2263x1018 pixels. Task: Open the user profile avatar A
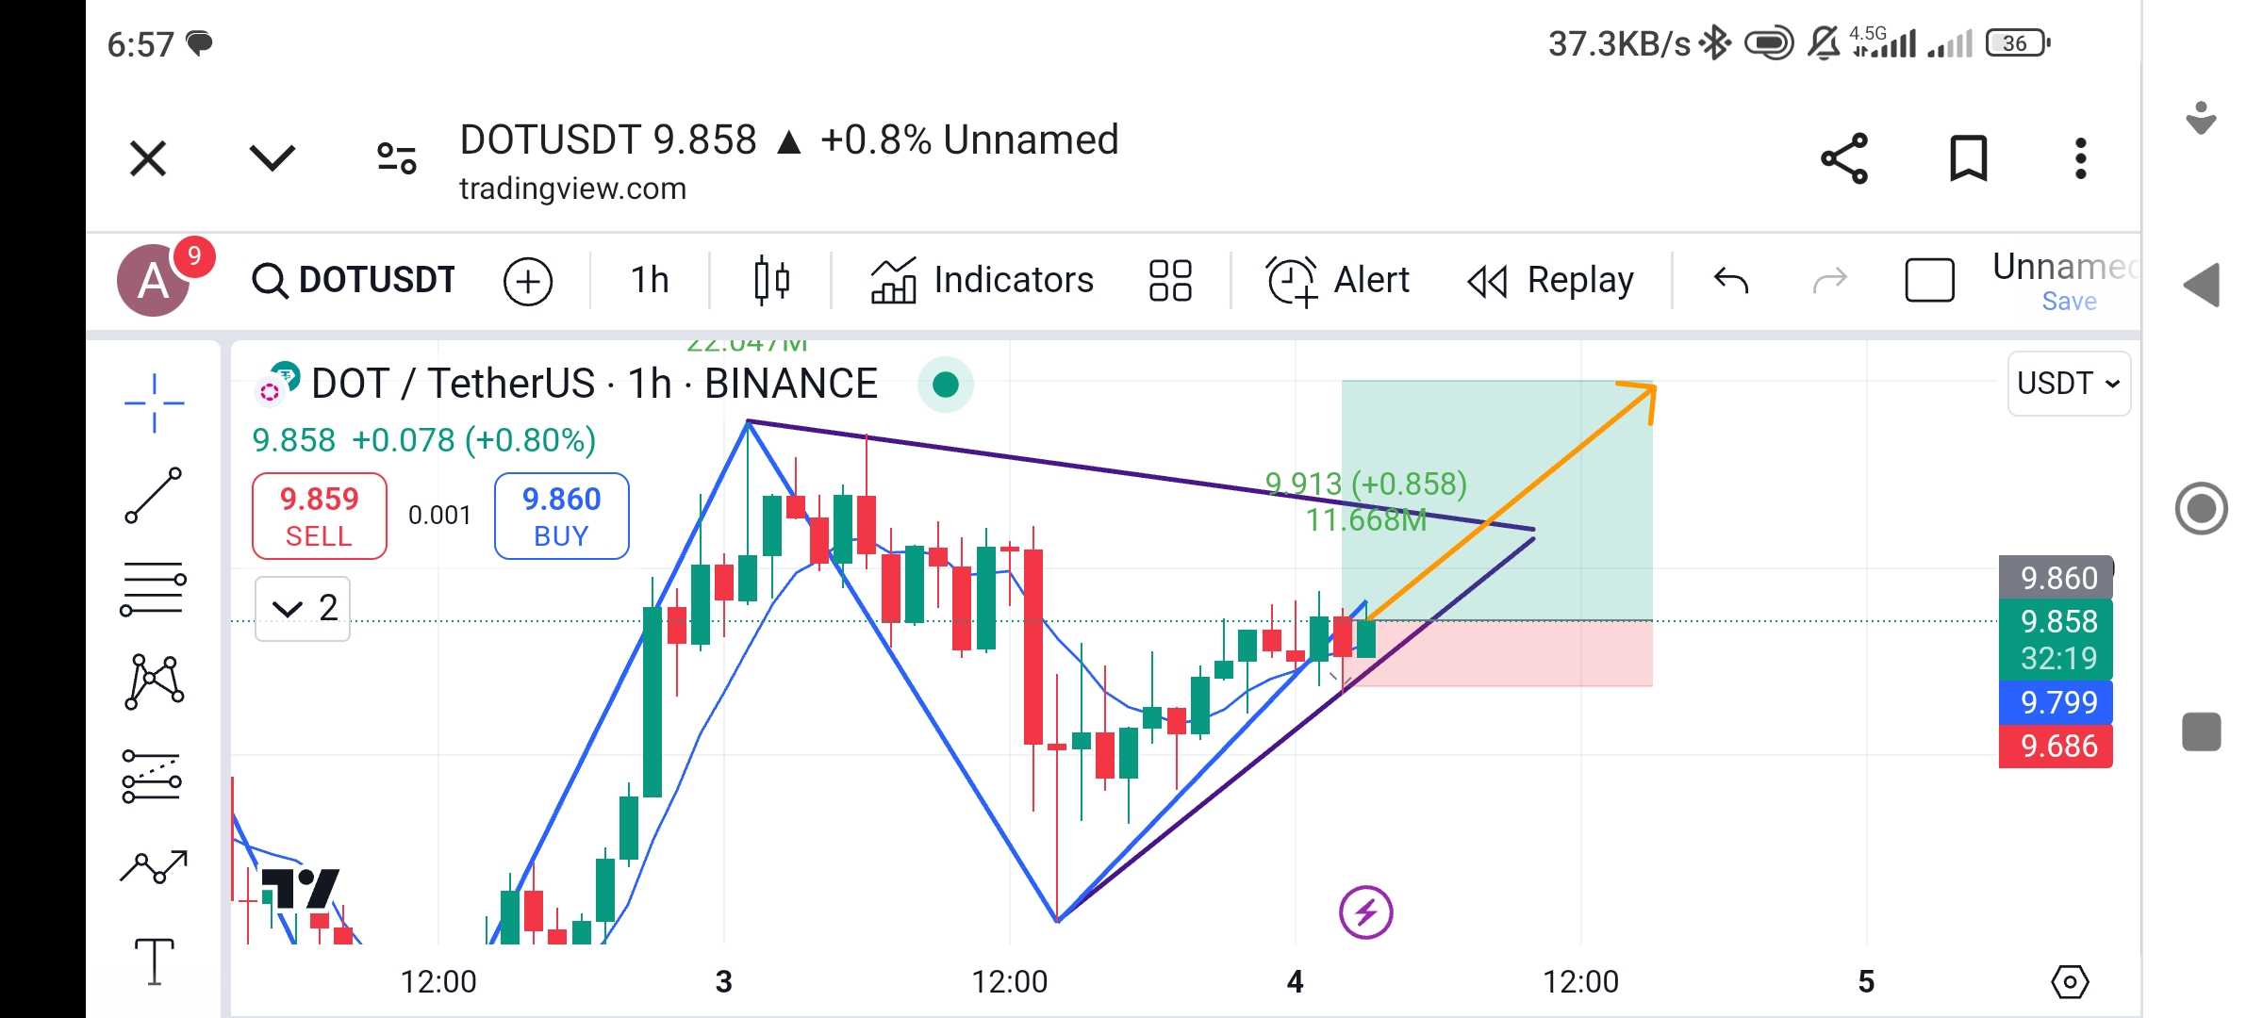click(154, 280)
